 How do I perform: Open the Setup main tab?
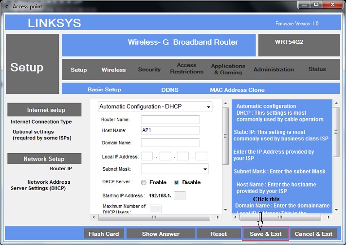point(78,70)
